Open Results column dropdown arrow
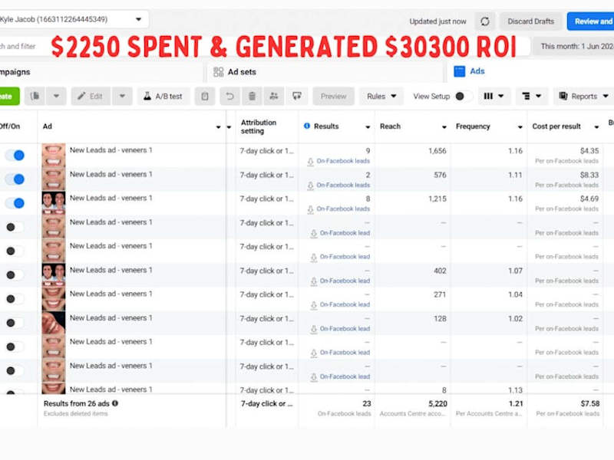The height and width of the screenshot is (460, 614). point(368,127)
